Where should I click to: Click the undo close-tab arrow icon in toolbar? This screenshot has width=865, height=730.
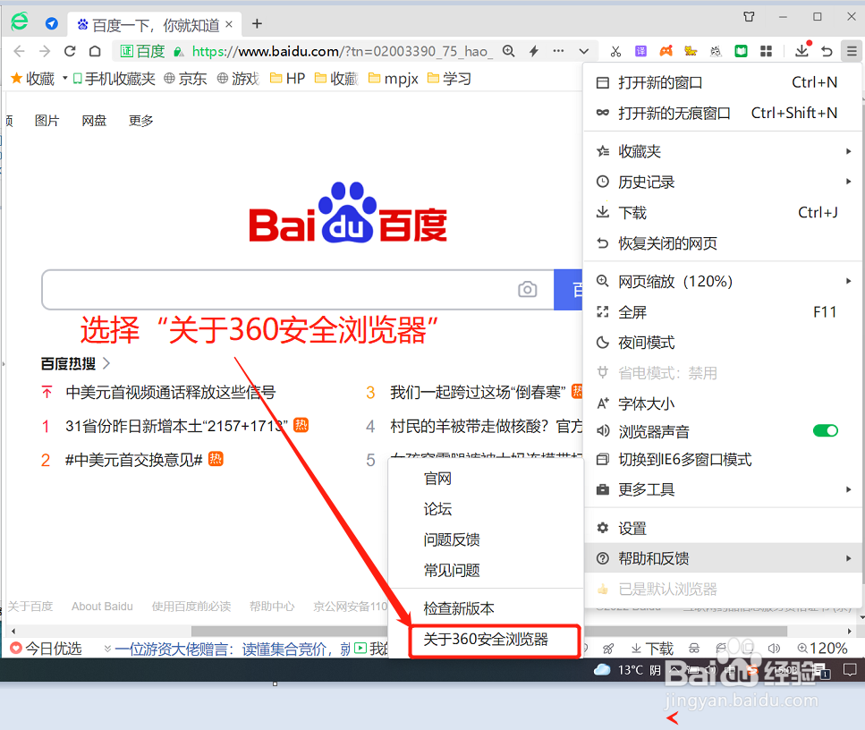pyautogui.click(x=827, y=51)
